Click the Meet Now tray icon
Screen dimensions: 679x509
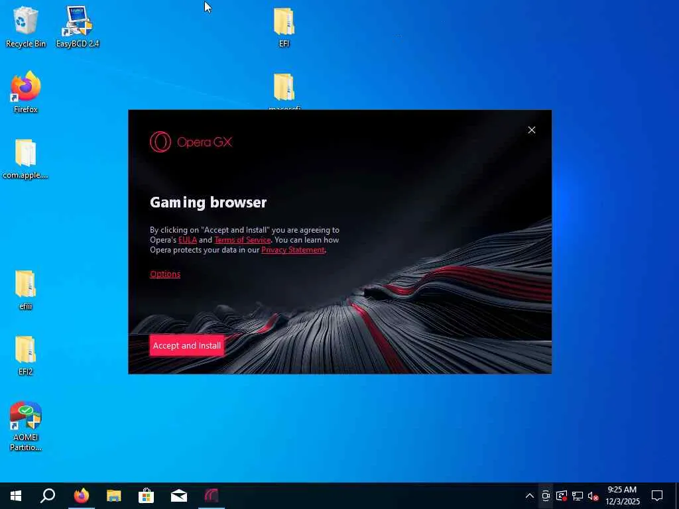[x=546, y=496]
